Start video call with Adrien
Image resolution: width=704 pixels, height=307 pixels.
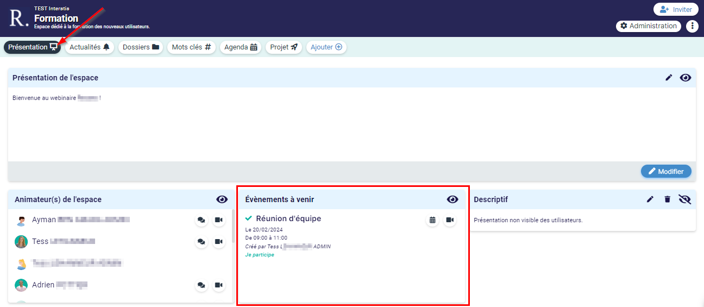click(218, 285)
